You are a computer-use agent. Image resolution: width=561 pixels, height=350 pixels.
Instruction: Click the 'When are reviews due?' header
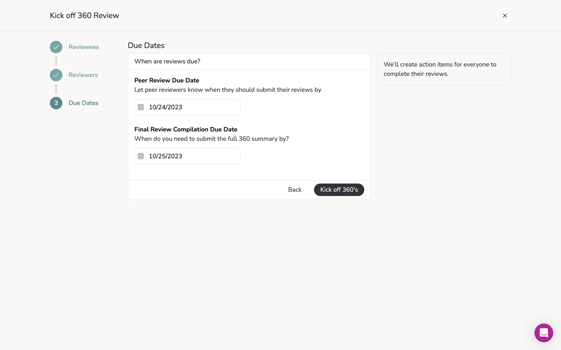coord(167,61)
